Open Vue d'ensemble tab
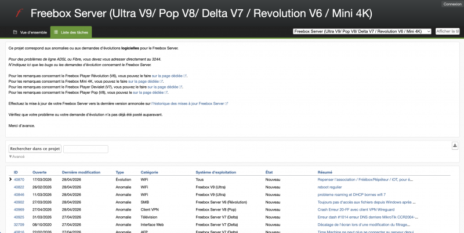This screenshot has width=464, height=233. 30,32
